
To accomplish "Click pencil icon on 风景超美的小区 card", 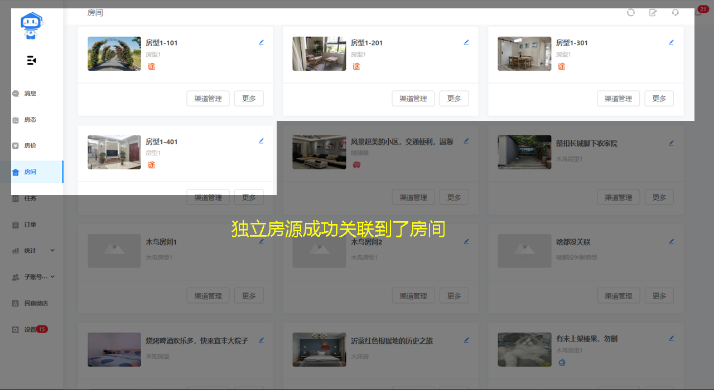I will pyautogui.click(x=466, y=141).
